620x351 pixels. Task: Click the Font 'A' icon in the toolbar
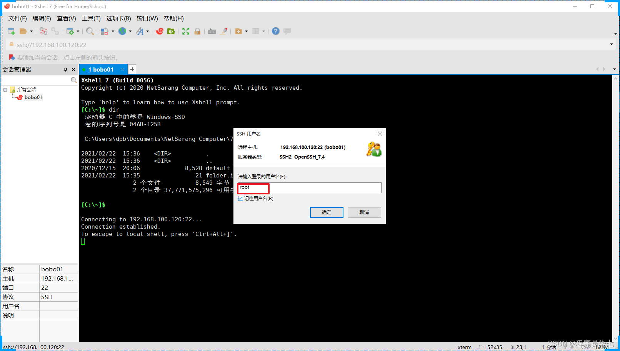click(x=140, y=31)
